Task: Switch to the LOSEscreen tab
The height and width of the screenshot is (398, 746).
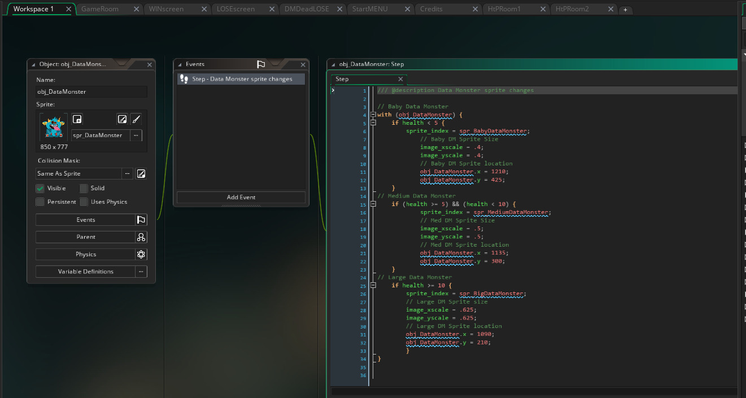Action: [235, 9]
